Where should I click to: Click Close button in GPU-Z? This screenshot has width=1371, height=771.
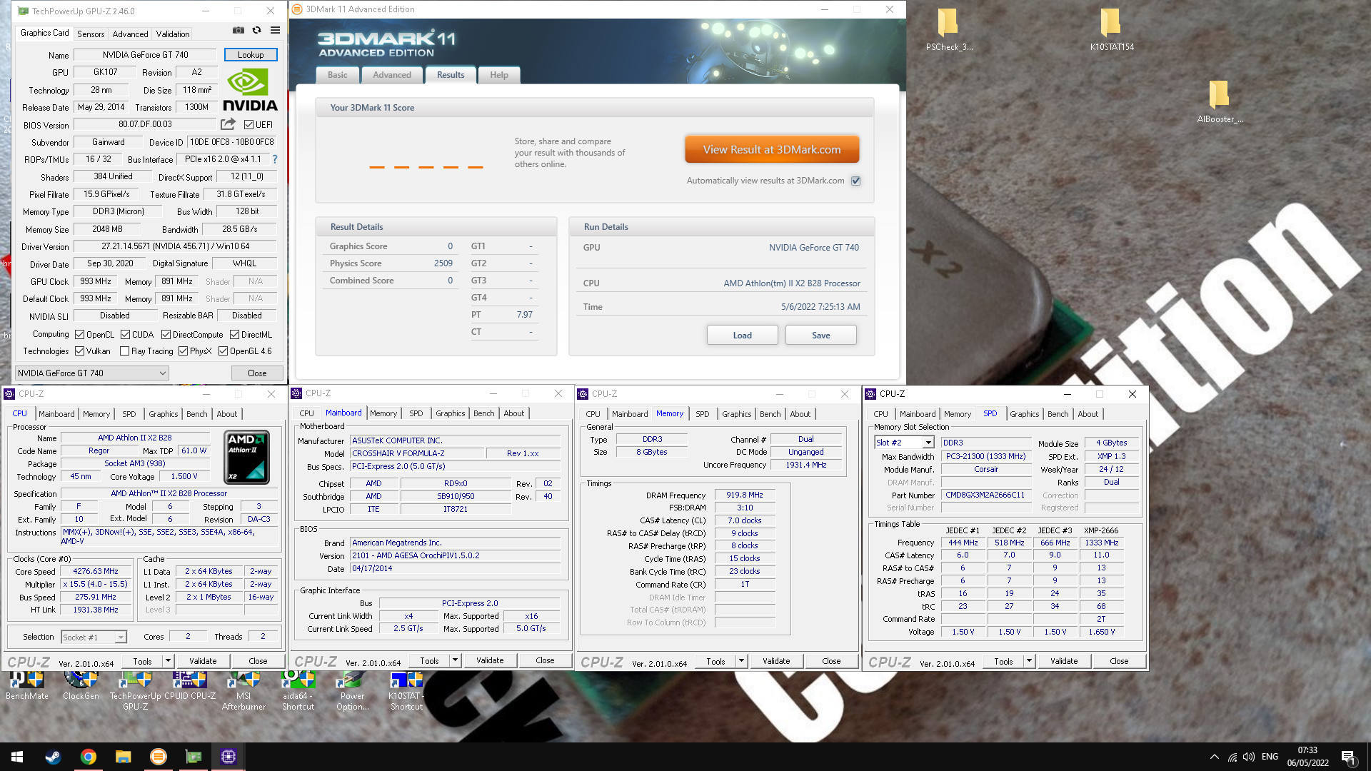(x=257, y=373)
